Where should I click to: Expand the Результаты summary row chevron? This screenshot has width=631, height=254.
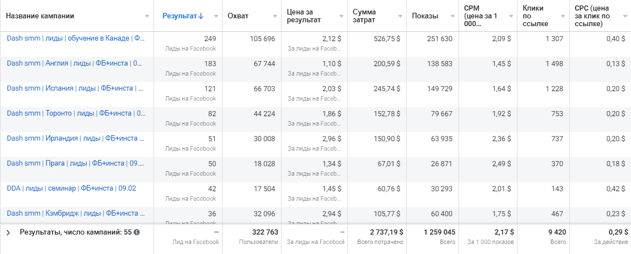click(8, 233)
